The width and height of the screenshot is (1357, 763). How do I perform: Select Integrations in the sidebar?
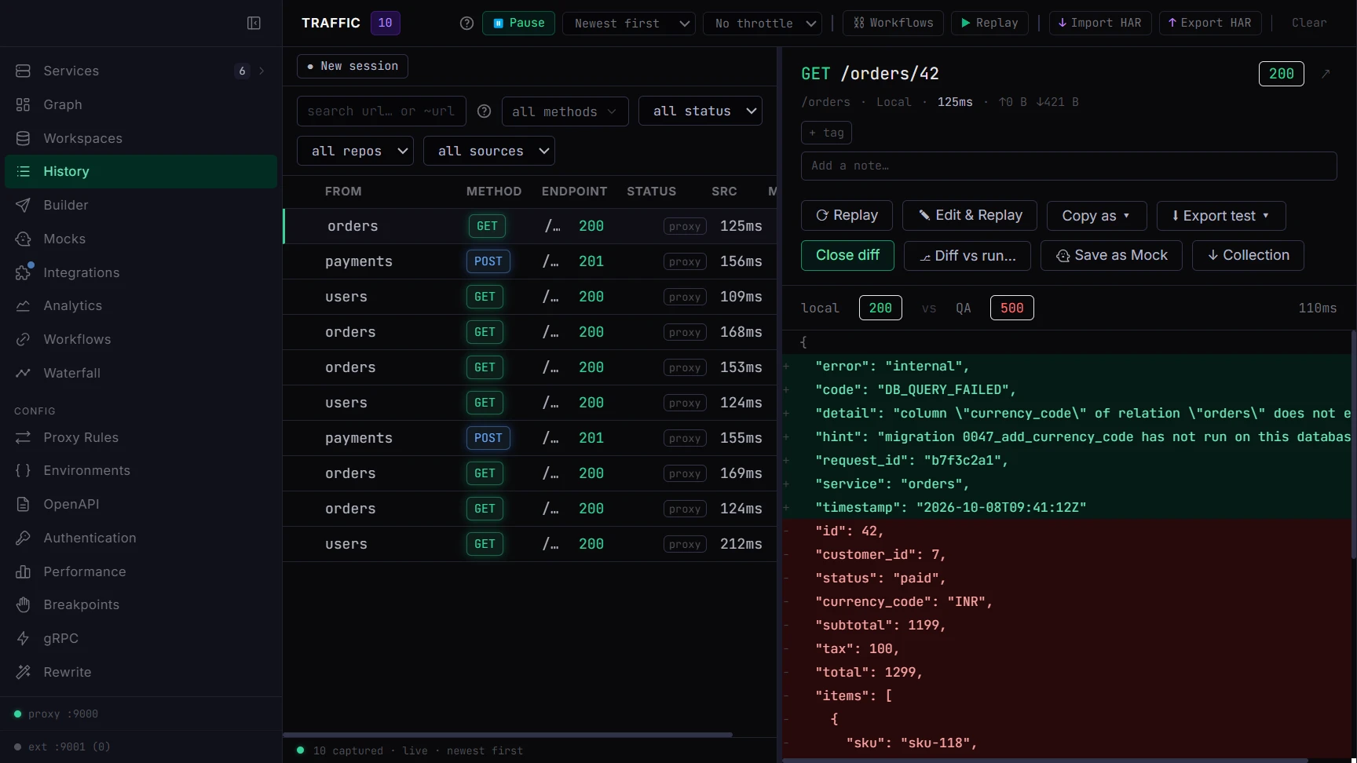82,272
